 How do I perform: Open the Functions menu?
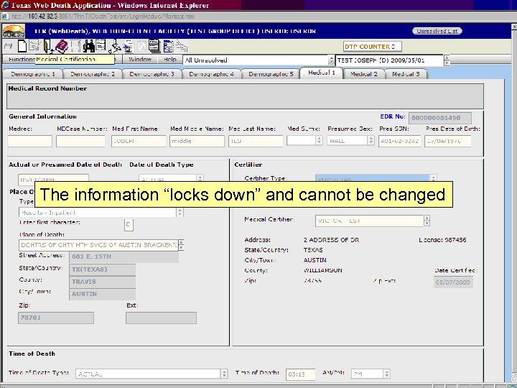click(21, 60)
